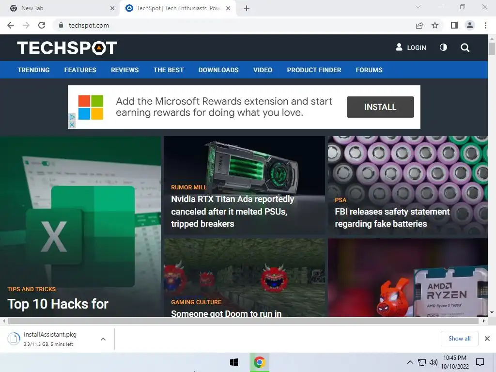Close the TechSpot tab

[228, 8]
